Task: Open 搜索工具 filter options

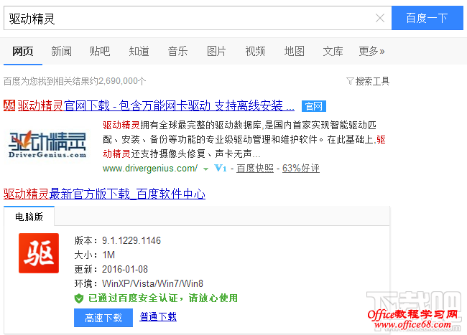Action: pos(368,81)
